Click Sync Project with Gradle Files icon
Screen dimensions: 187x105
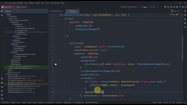177,7
